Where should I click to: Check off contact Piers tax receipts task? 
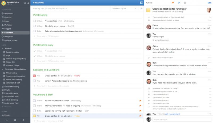click(x=34, y=81)
